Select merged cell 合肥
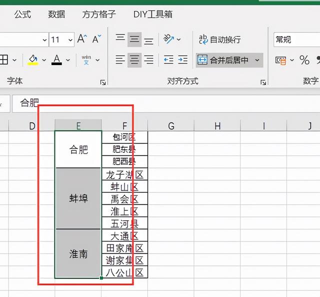This screenshot has height=297, width=320. point(78,149)
